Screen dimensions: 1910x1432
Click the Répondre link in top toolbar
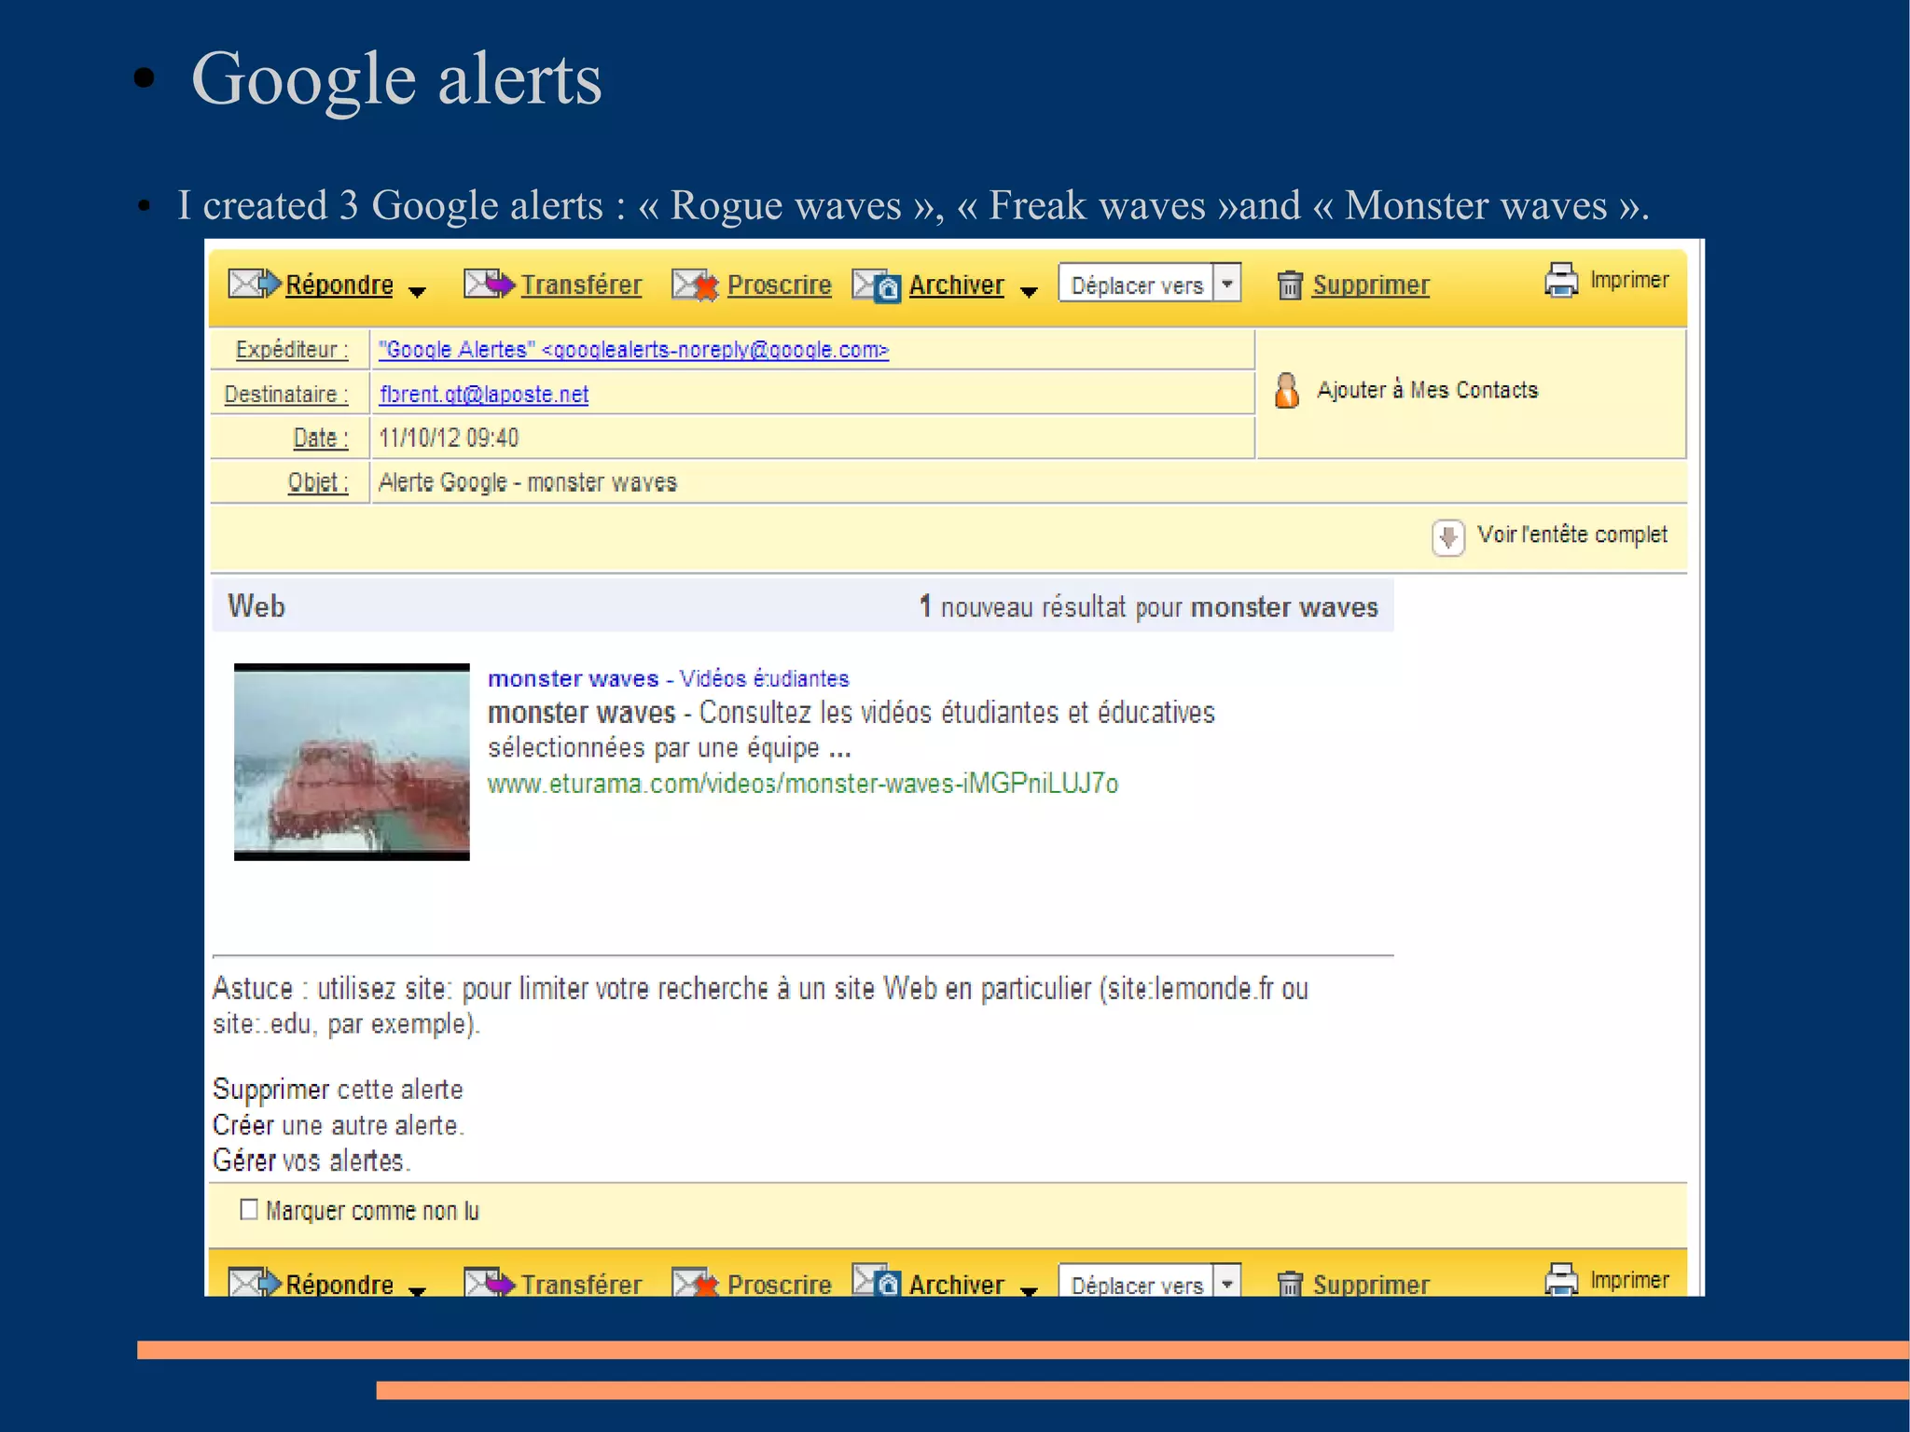339,285
